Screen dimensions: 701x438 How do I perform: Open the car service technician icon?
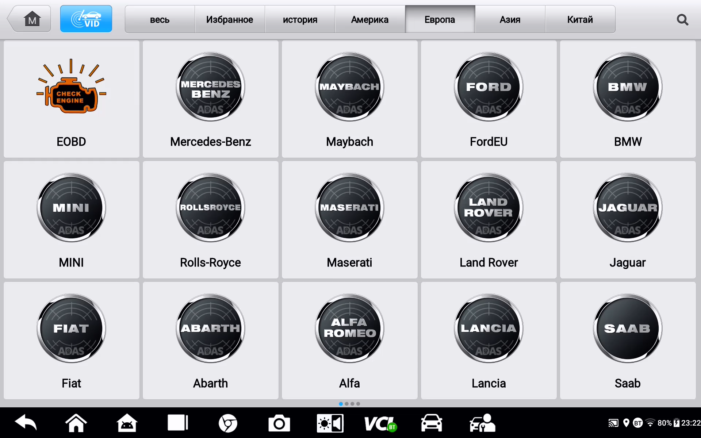[482, 423]
